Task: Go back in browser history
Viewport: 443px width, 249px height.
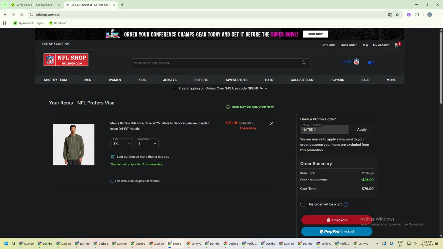Action: click(5, 14)
